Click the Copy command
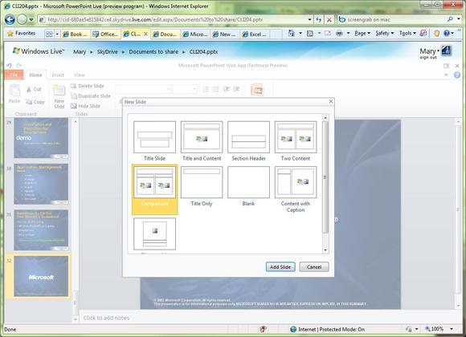The image size is (466, 337). (35, 102)
